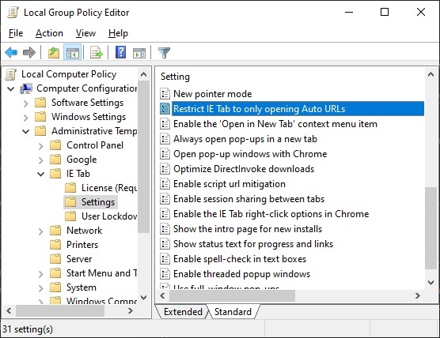Click the Software Settings folder icon
The width and height of the screenshot is (440, 338).
tap(40, 103)
